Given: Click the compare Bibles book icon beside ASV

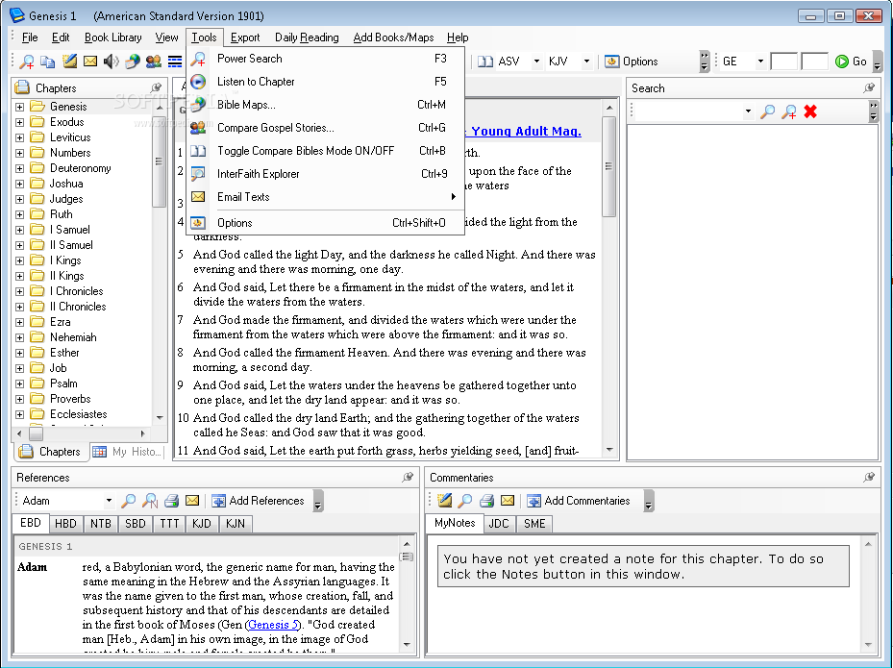Looking at the screenshot, I should [485, 62].
